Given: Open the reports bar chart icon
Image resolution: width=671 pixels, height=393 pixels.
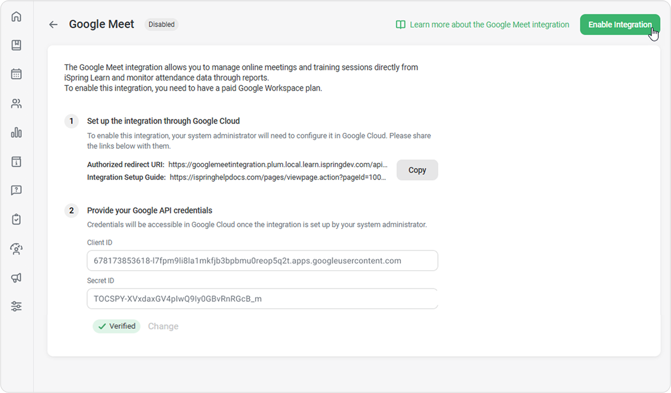Looking at the screenshot, I should 16,133.
